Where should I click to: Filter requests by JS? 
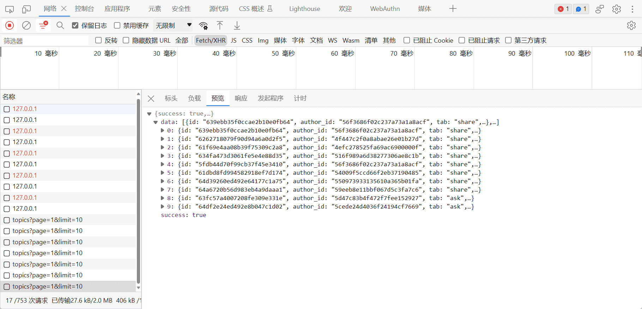[x=234, y=41]
